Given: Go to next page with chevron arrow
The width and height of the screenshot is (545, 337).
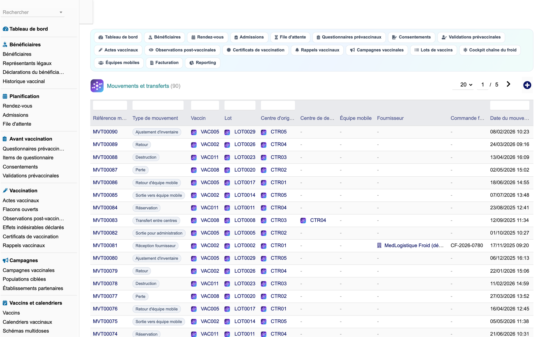Looking at the screenshot, I should tap(508, 84).
